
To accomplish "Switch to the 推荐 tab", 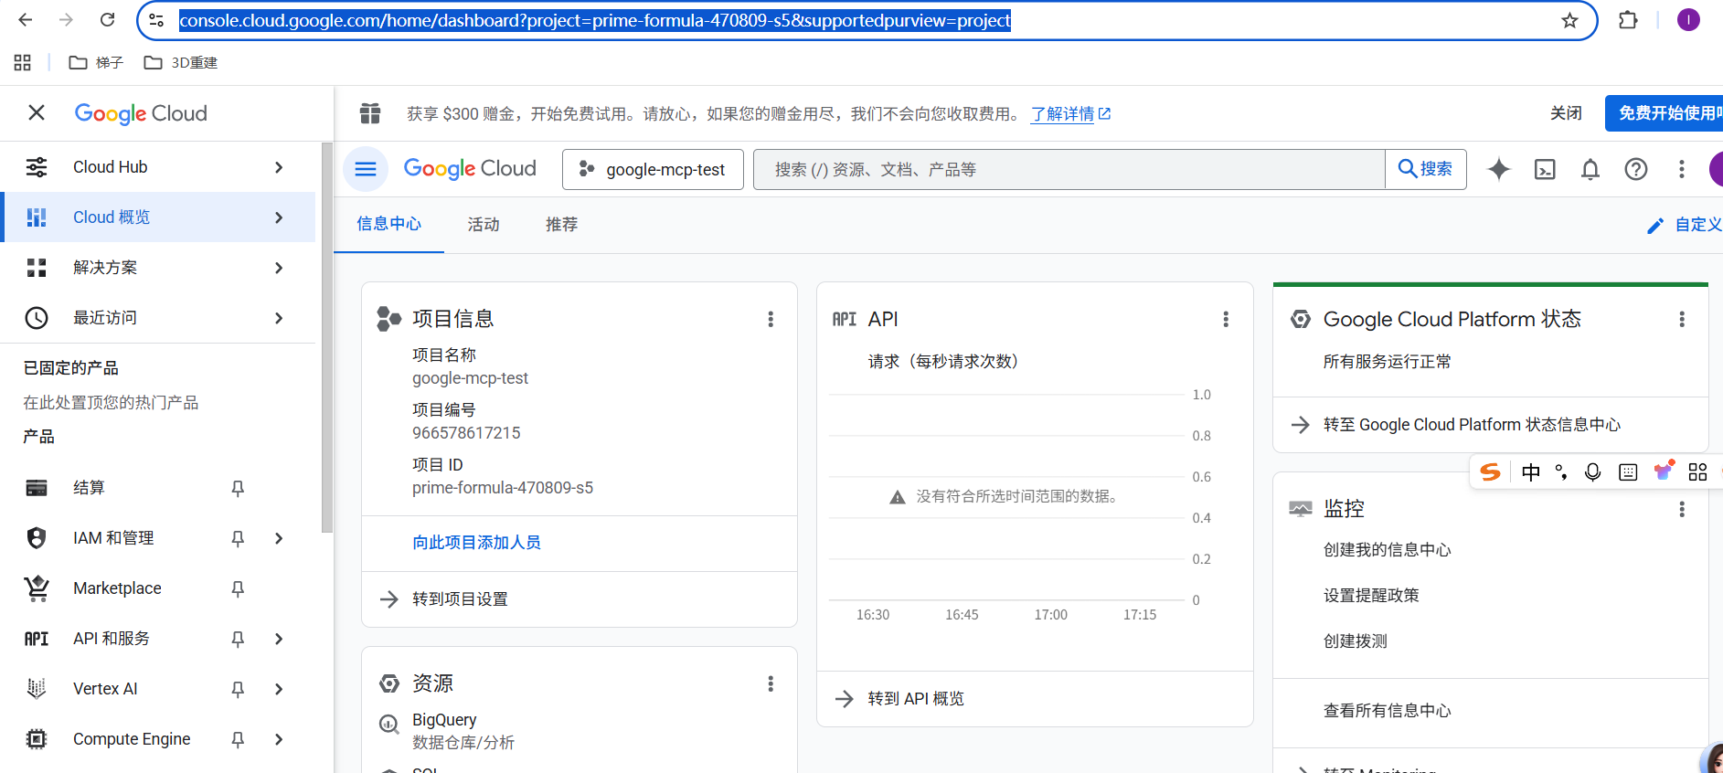I will click(x=561, y=224).
